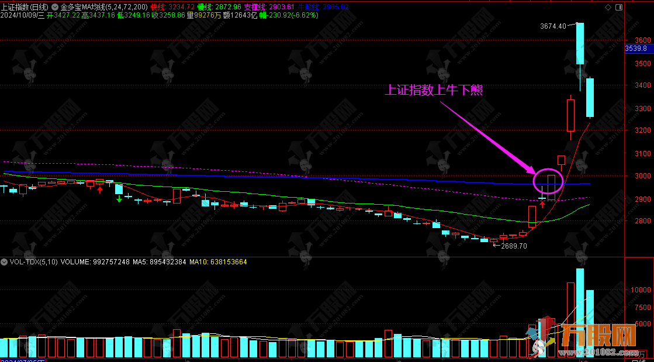Click the close price 收3258.86
The image size is (654, 362).
click(168, 15)
